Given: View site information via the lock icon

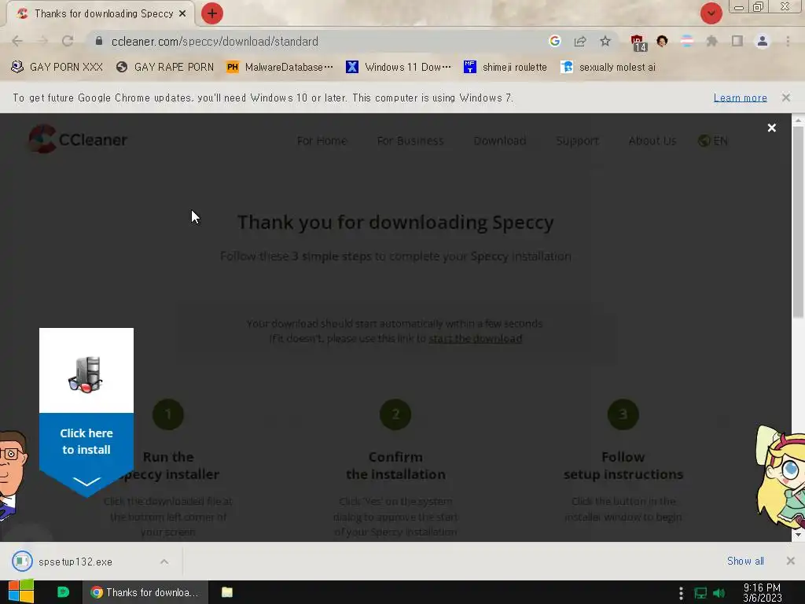Looking at the screenshot, I should 99,41.
